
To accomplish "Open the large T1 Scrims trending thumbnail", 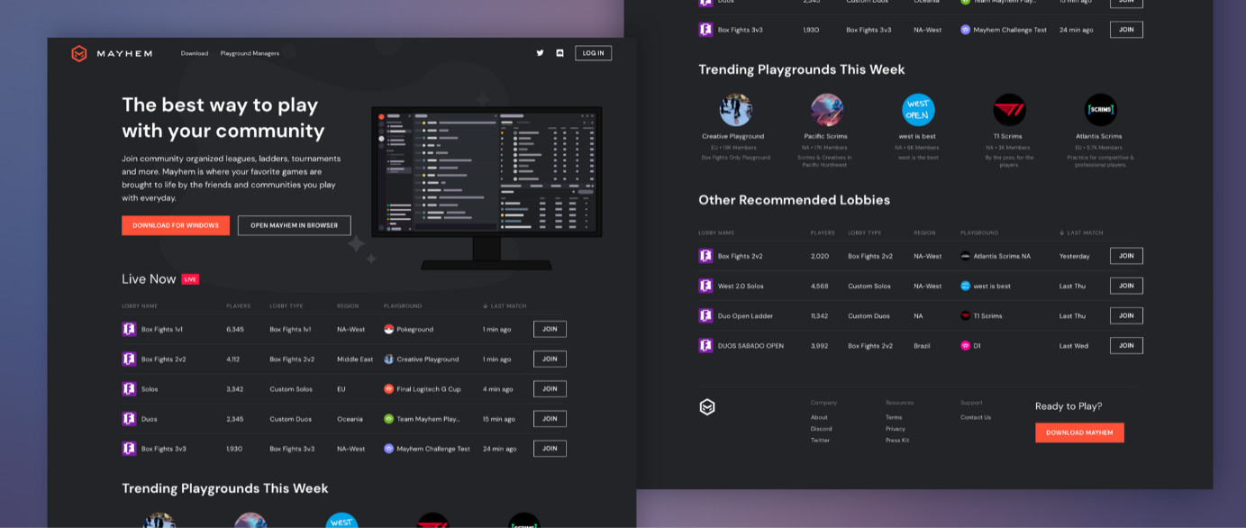I will coord(1010,110).
